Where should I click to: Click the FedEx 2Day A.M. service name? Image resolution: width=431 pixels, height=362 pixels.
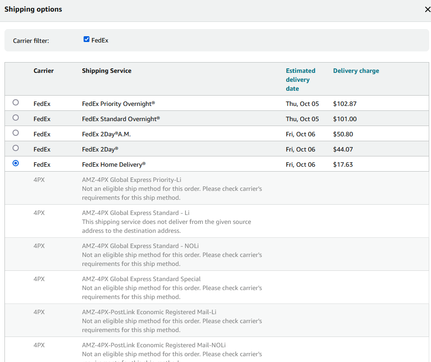106,135
